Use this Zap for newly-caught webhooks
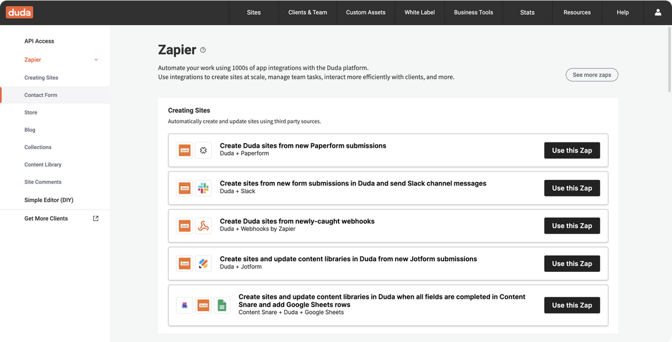The width and height of the screenshot is (672, 342). coord(571,226)
